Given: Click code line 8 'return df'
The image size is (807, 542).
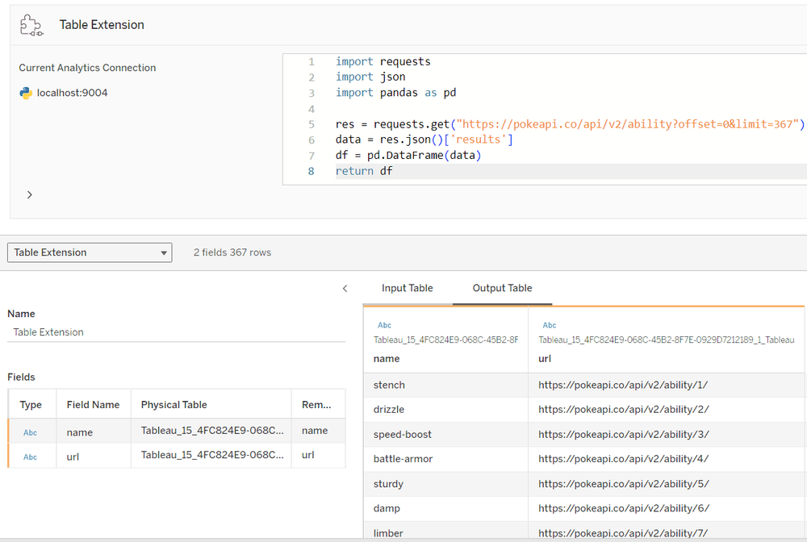Looking at the screenshot, I should tap(364, 171).
